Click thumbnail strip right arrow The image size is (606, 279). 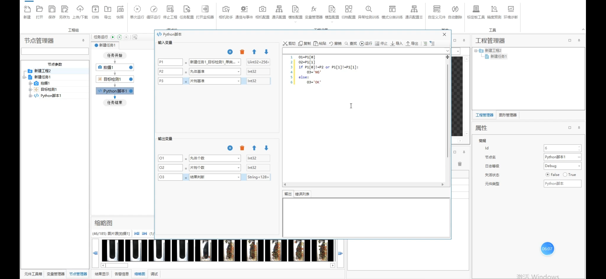(x=340, y=253)
